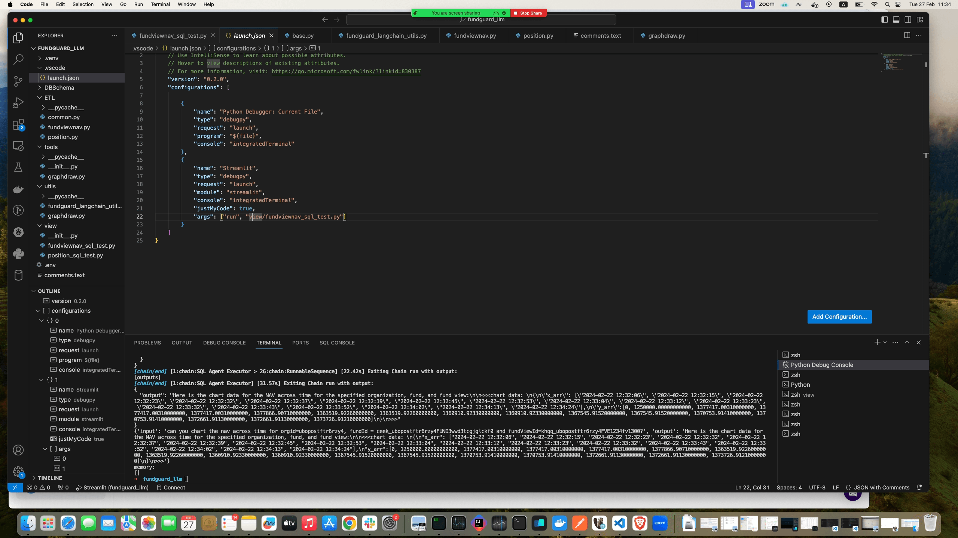The image size is (958, 538).
Task: Open the Explorer view in activity bar
Action: [x=18, y=38]
